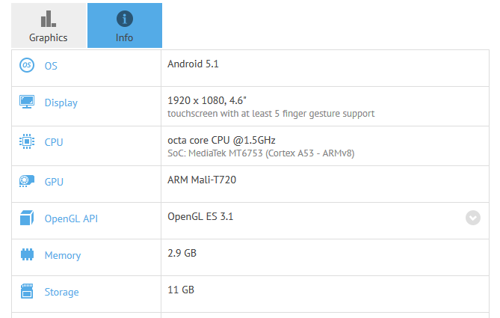500x318 pixels.
Task: Click the OpenGL API cube icon
Action: [27, 218]
